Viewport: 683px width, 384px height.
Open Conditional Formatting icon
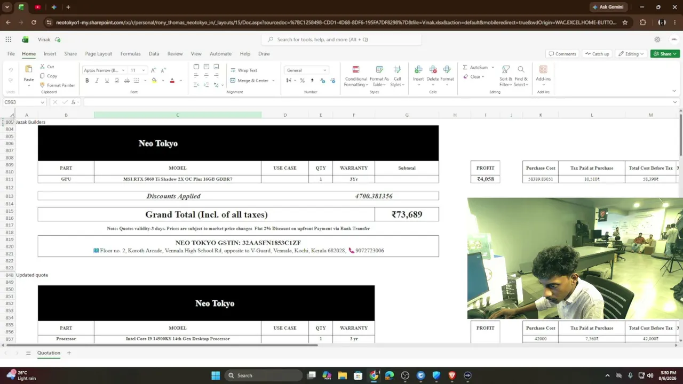356,69
